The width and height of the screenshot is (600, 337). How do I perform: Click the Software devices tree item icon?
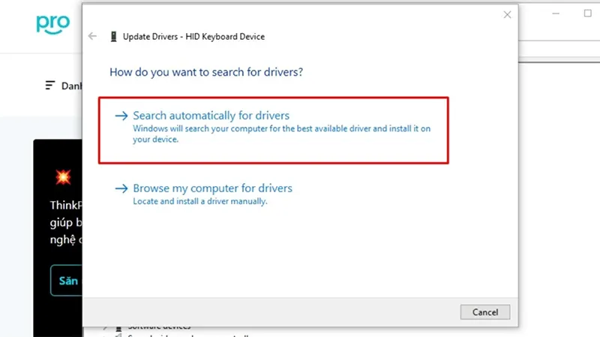(x=119, y=327)
